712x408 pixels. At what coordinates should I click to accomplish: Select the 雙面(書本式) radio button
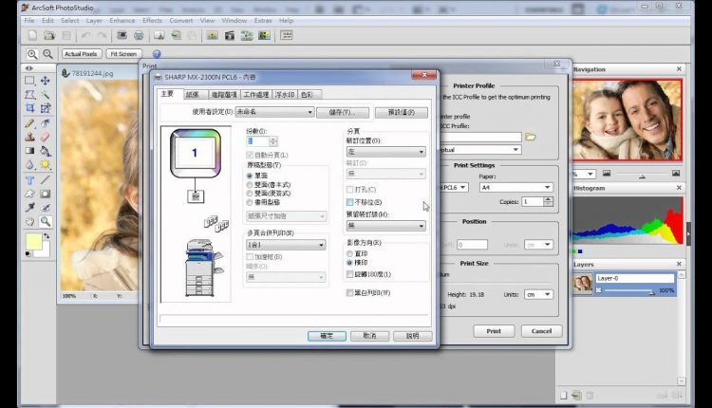250,185
